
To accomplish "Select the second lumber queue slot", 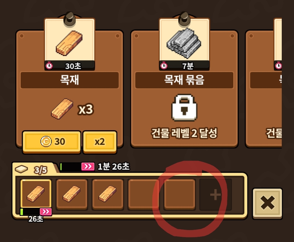I will tap(72, 194).
